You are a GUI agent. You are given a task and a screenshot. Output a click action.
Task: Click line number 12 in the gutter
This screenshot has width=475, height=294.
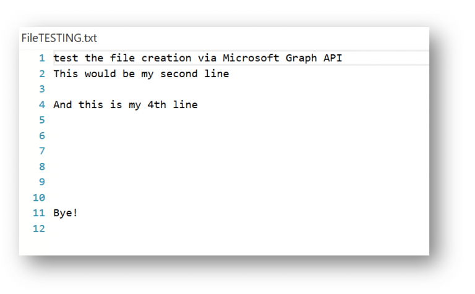coord(39,229)
